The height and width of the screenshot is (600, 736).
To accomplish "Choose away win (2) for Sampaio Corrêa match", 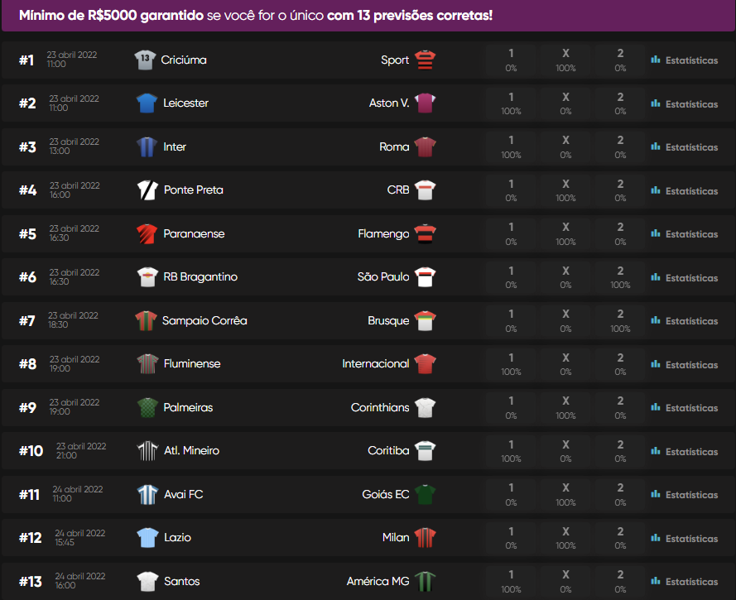I will tap(620, 320).
